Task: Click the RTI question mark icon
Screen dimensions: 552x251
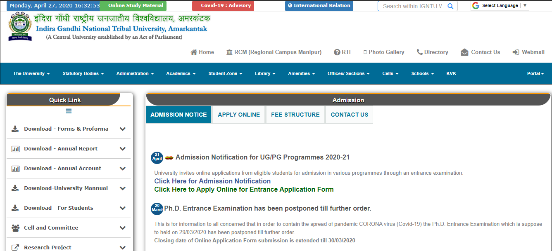Action: point(337,52)
